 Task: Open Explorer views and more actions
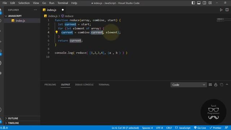[35, 10]
